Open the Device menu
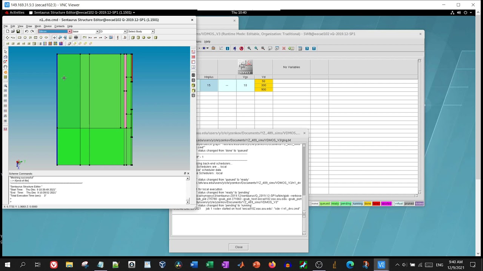Image resolution: width=483 pixels, height=271 pixels. (48, 26)
